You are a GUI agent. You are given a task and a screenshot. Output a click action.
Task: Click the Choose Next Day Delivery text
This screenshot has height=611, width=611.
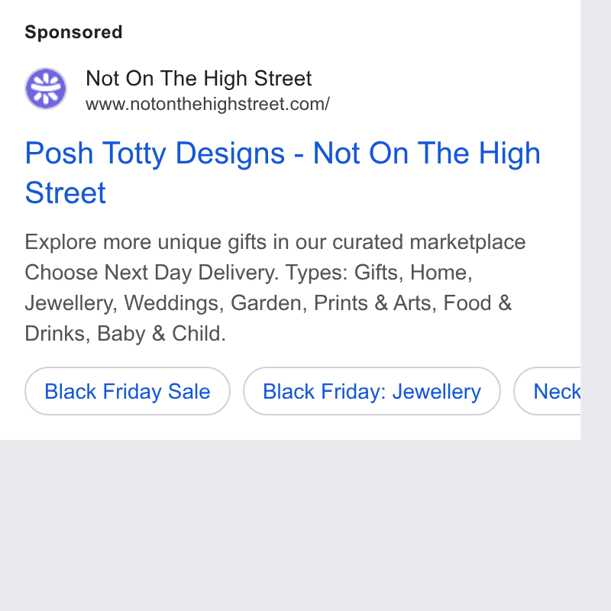pos(152,273)
